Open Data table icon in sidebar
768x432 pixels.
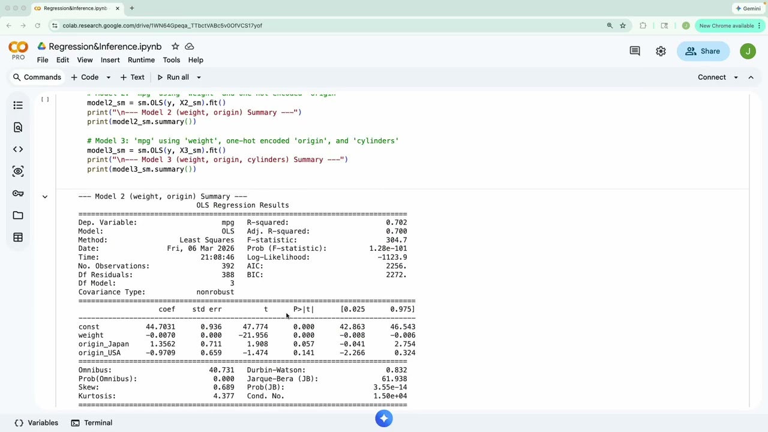tap(18, 238)
